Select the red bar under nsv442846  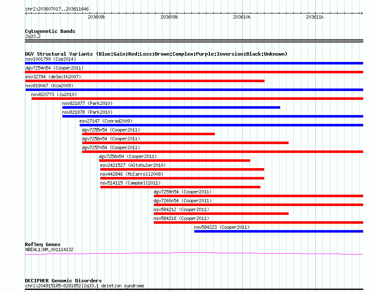182,178
